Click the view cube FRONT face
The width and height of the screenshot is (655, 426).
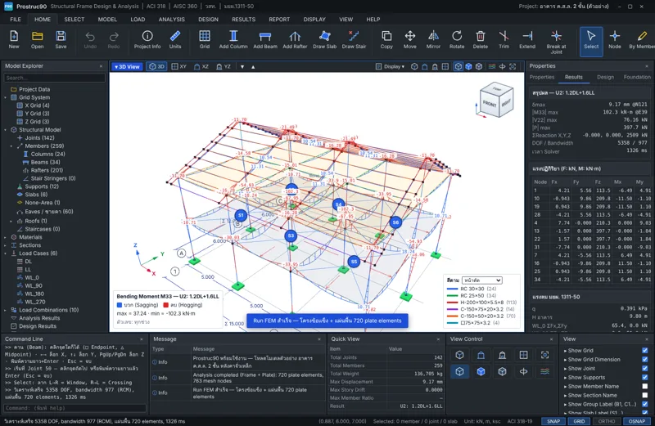[x=490, y=103]
